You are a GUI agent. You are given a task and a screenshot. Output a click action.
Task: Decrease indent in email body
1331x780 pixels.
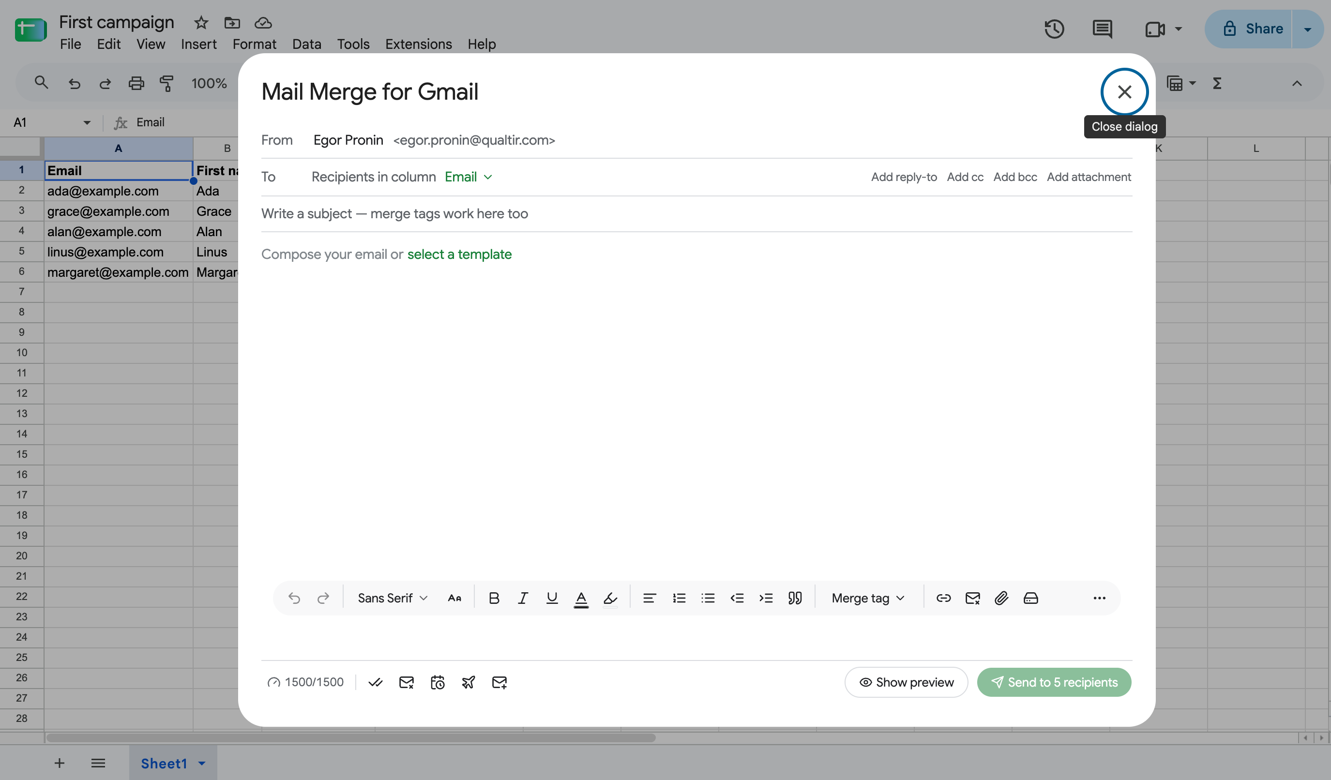tap(737, 598)
